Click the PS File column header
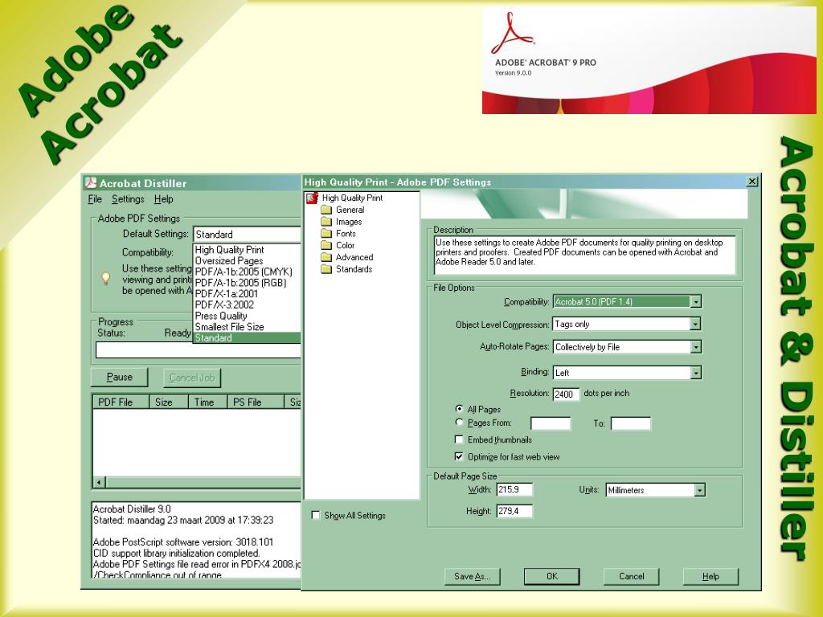Image resolution: width=823 pixels, height=617 pixels. [256, 402]
